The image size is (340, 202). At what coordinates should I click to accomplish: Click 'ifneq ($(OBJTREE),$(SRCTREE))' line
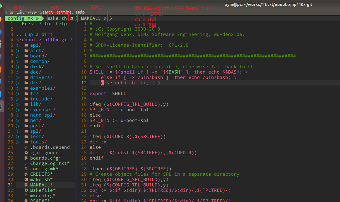click(x=130, y=169)
